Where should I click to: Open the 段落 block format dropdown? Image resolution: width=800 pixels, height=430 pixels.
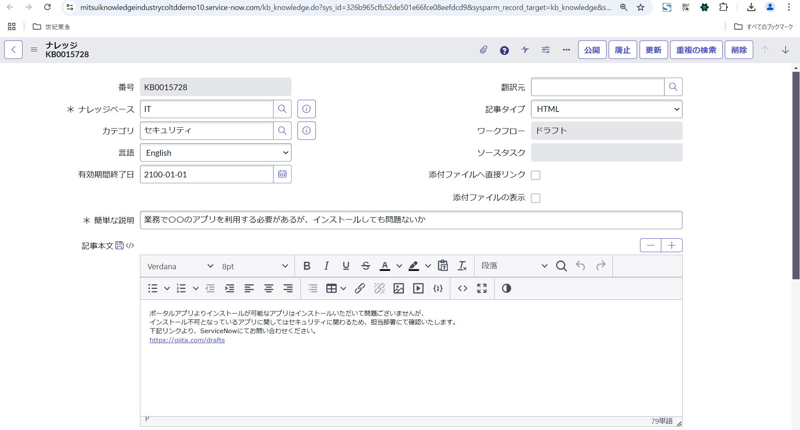click(514, 266)
